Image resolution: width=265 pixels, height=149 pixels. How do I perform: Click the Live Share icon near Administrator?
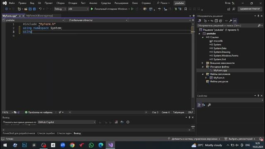click(x=229, y=9)
